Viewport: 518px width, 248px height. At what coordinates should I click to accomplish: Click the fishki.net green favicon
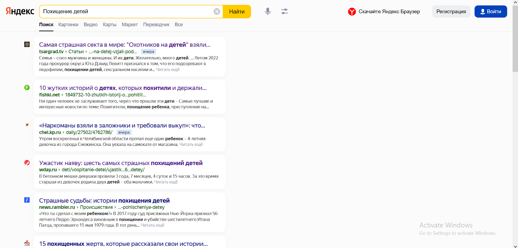click(x=27, y=88)
